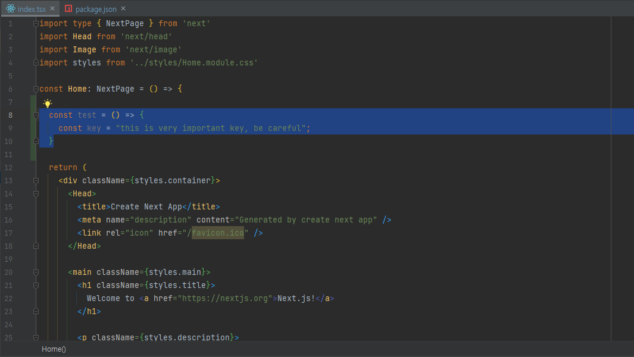
Task: Collapse the div container element on line 13
Action: [x=36, y=181]
